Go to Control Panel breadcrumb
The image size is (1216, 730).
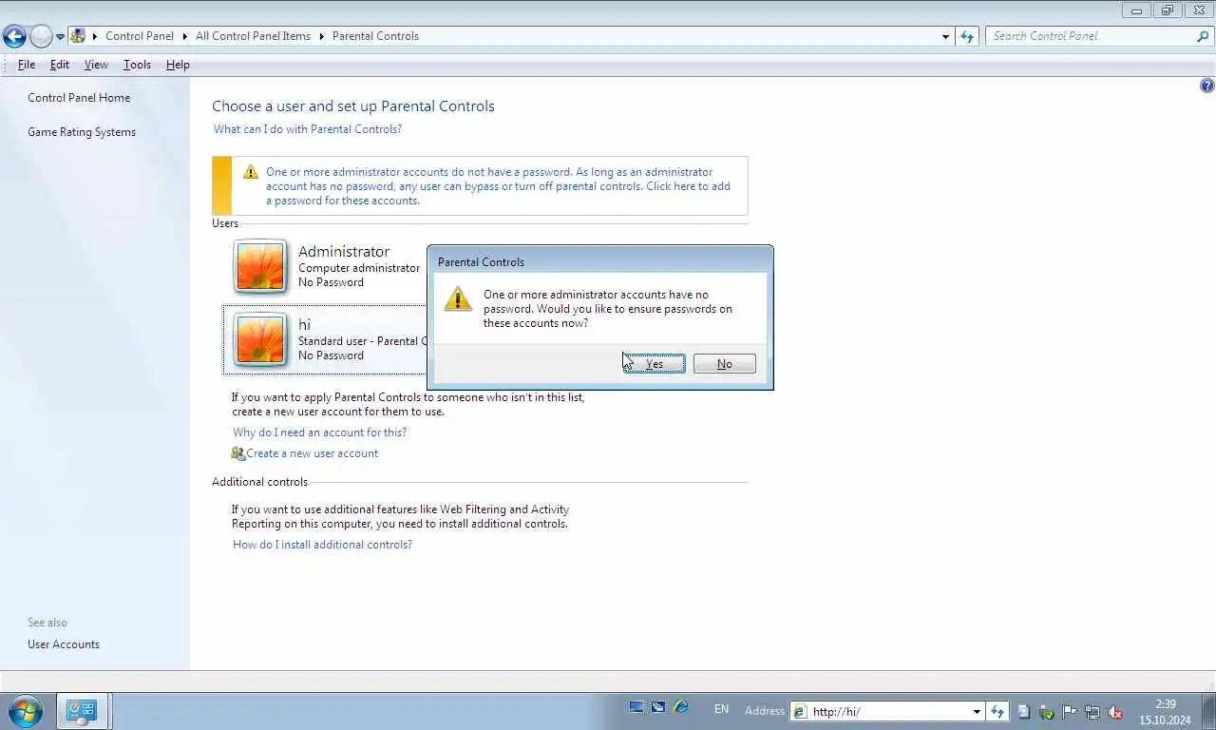click(140, 36)
